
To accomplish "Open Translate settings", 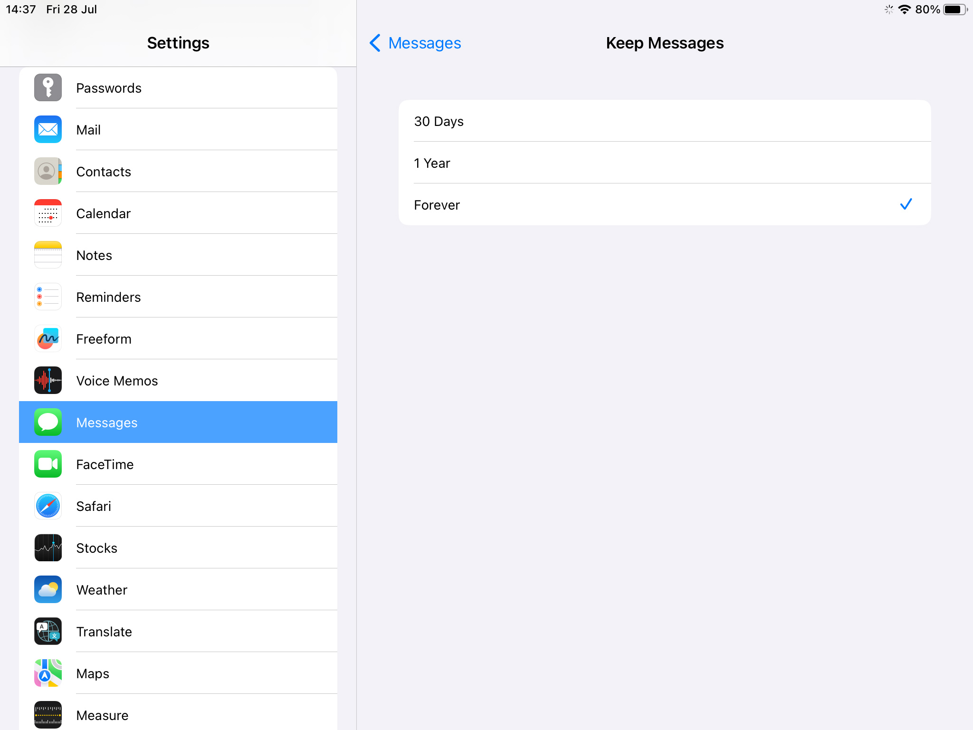I will pos(178,632).
